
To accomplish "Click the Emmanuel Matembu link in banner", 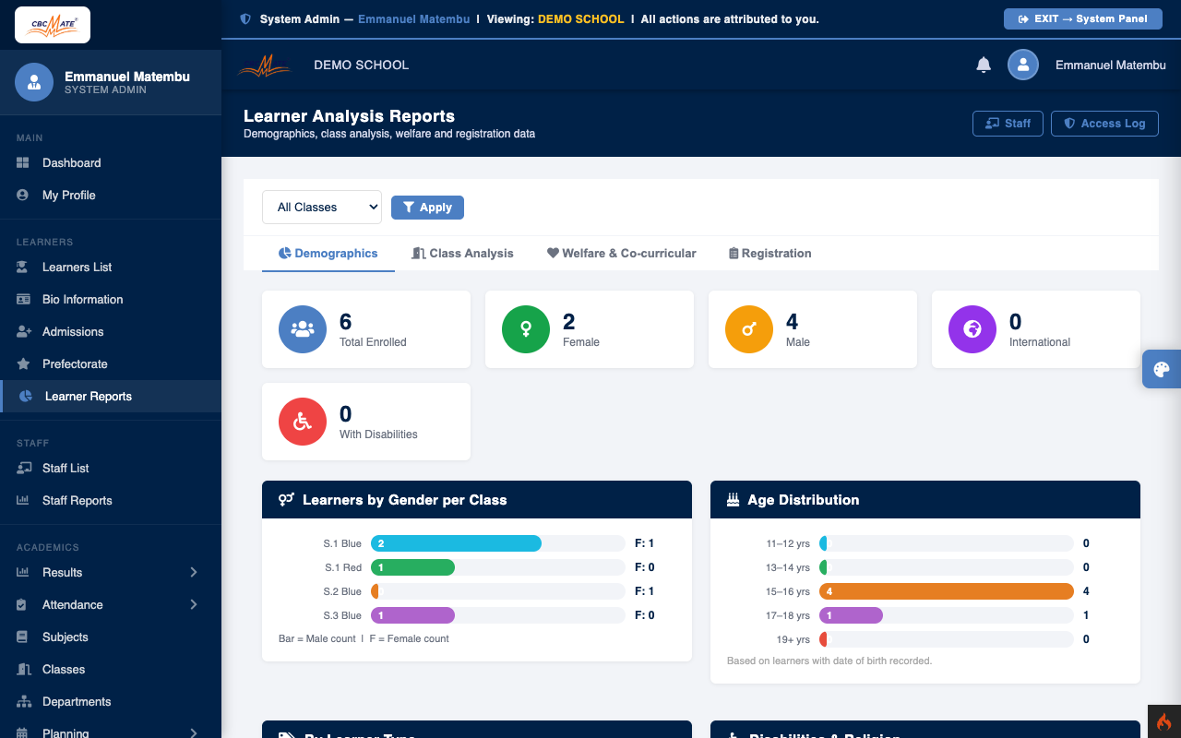I will (x=414, y=19).
